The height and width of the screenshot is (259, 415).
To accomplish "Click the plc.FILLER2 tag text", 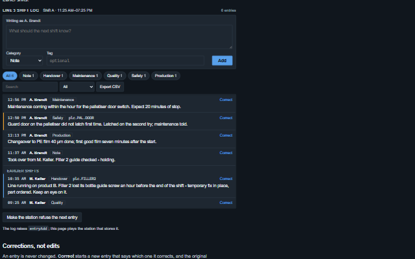I will click(84, 179).
